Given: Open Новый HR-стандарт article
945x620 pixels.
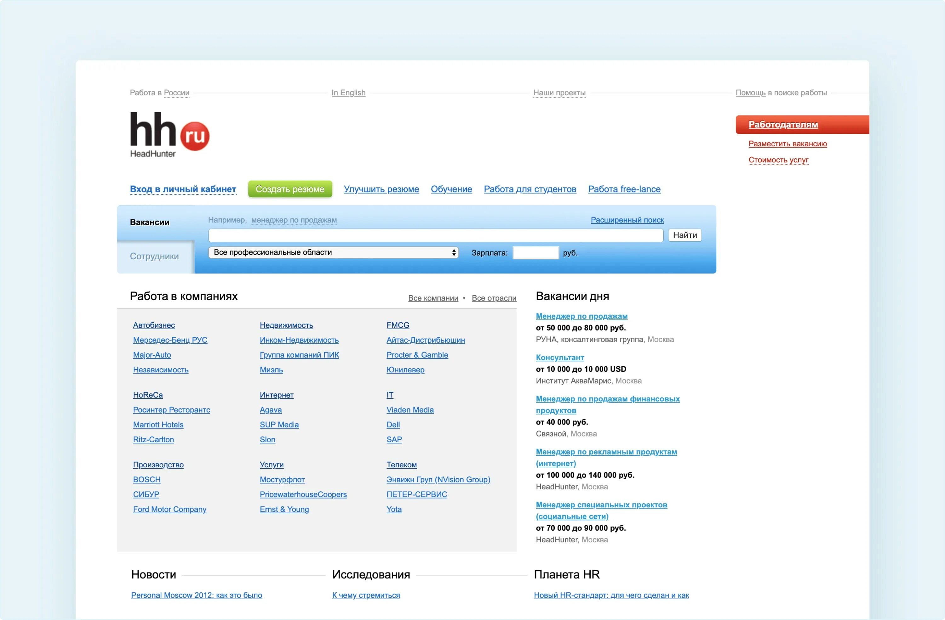Looking at the screenshot, I should click(611, 595).
